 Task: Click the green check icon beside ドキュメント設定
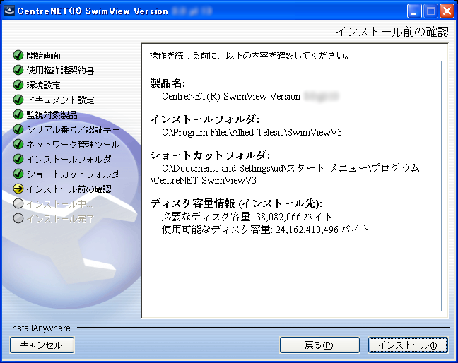(x=18, y=100)
